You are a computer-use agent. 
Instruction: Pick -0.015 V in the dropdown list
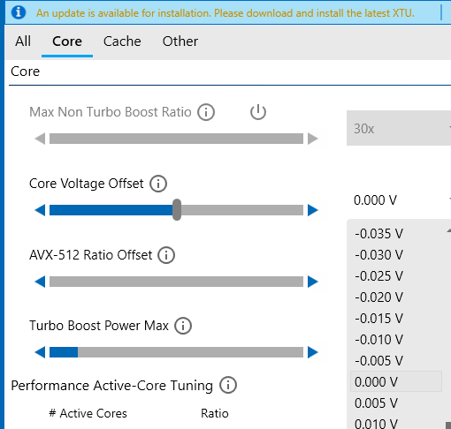[378, 319]
